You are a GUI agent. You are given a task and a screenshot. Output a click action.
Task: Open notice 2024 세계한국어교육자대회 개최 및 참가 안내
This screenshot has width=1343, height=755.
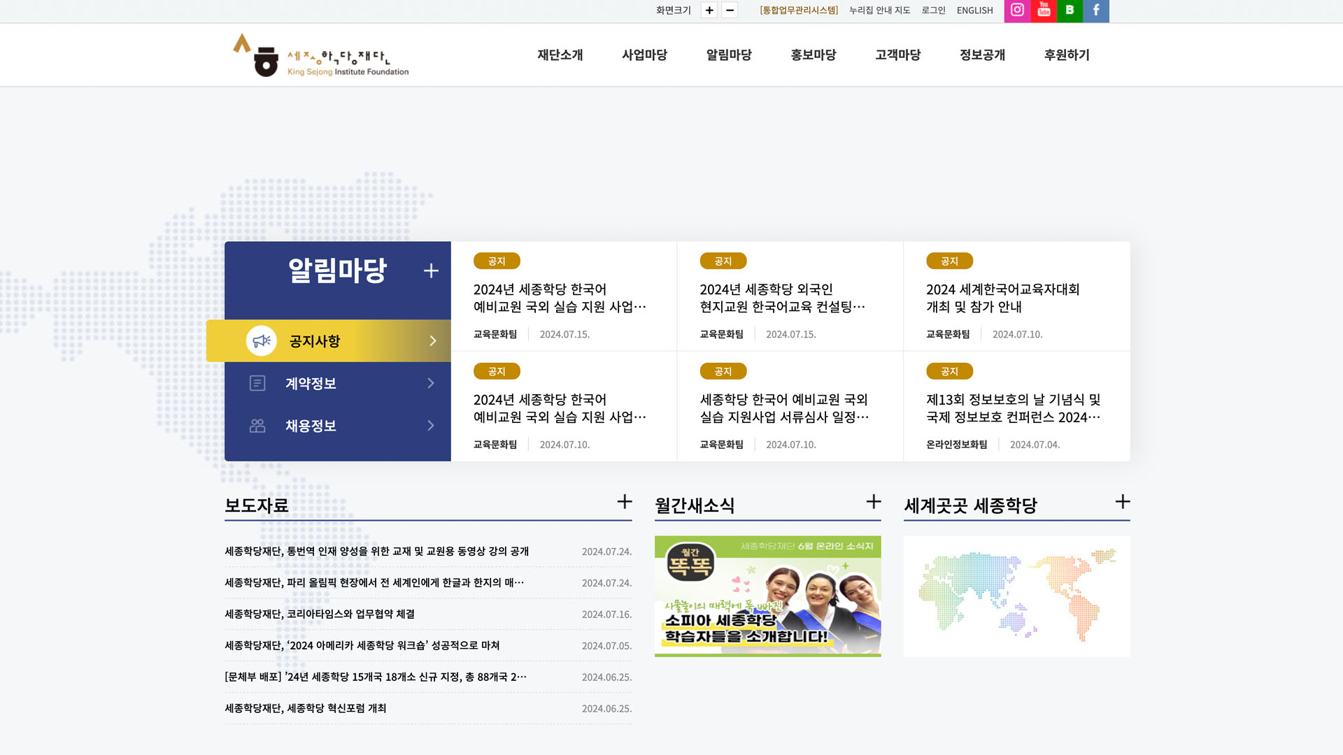pyautogui.click(x=1003, y=298)
